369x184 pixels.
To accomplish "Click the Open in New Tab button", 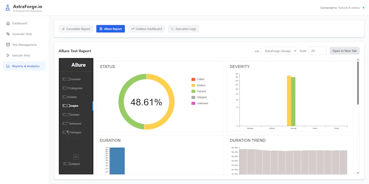I will pos(345,51).
